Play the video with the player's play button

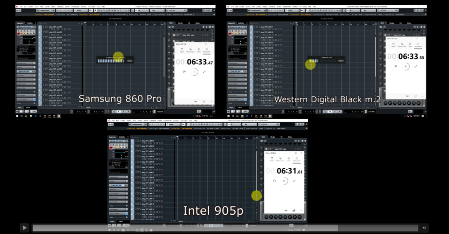[25, 228]
